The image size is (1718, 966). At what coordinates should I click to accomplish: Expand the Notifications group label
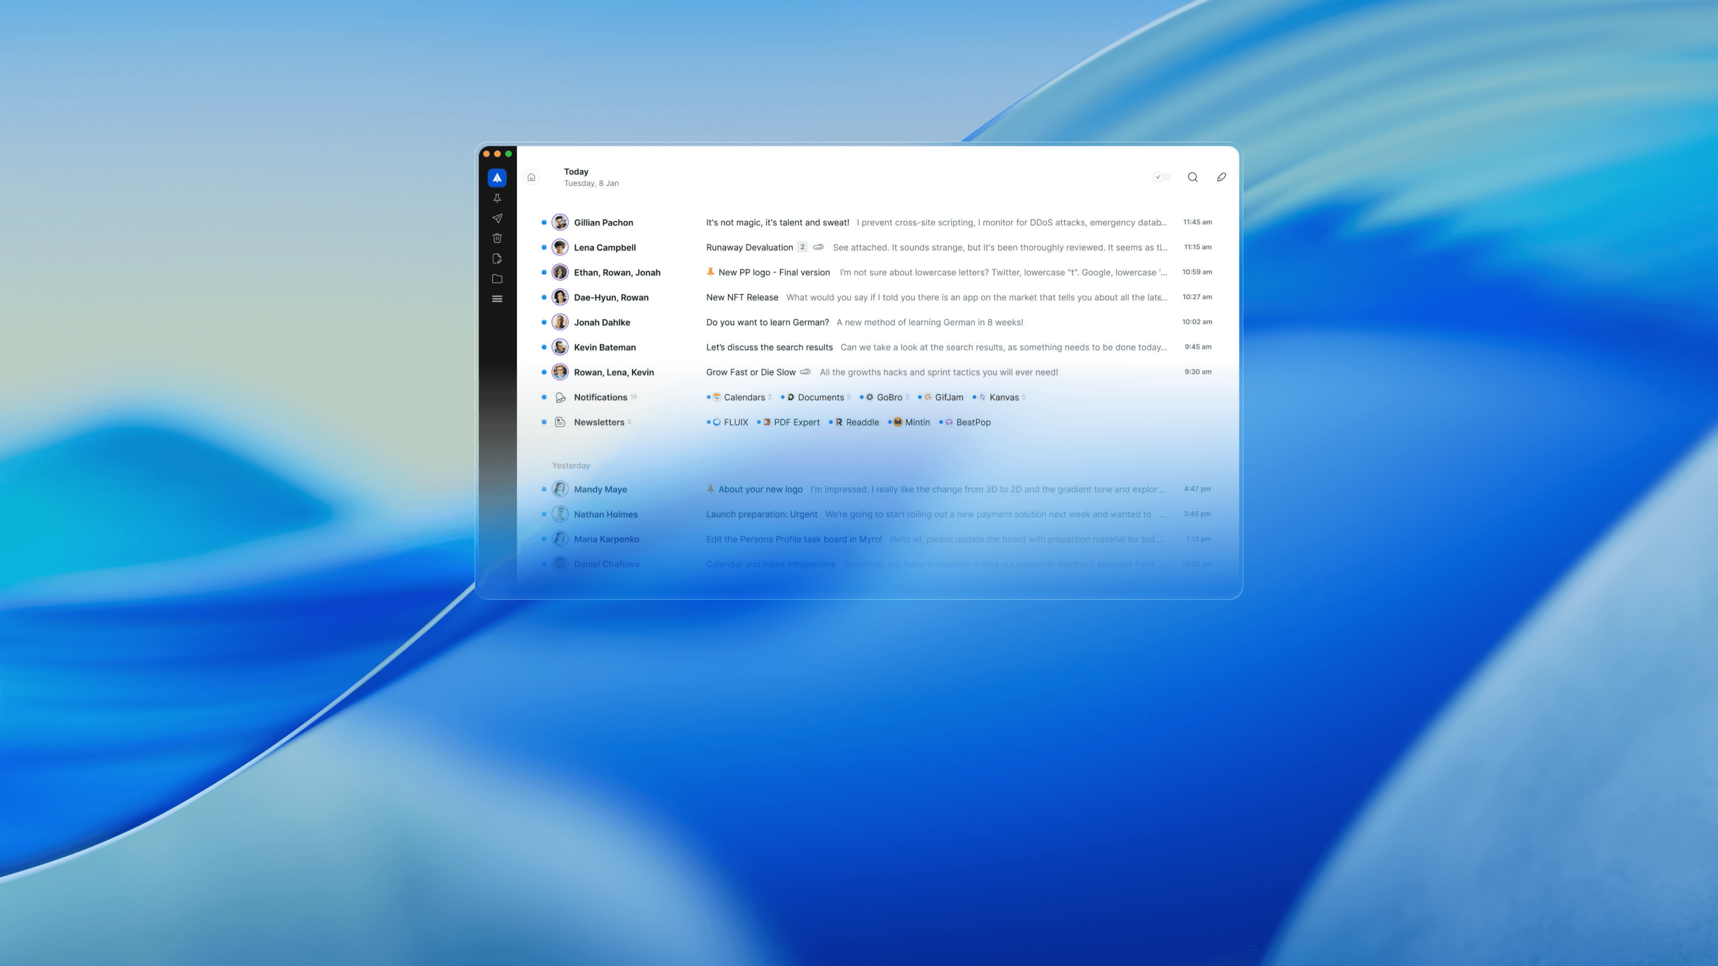pos(600,397)
